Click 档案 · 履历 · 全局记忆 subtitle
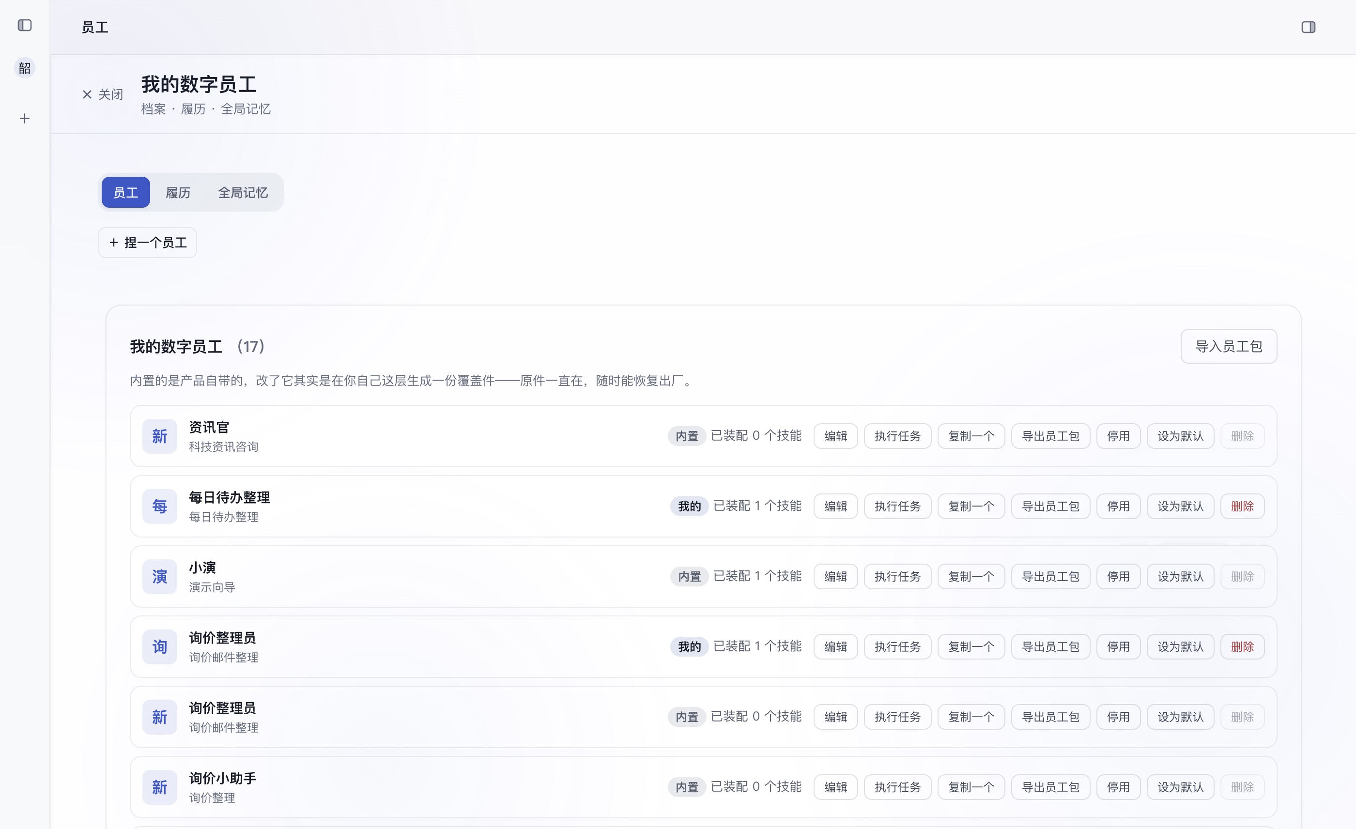The image size is (1356, 829). pyautogui.click(x=206, y=109)
